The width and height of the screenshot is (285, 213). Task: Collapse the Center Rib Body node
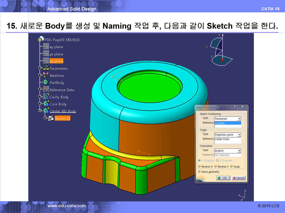(40, 111)
